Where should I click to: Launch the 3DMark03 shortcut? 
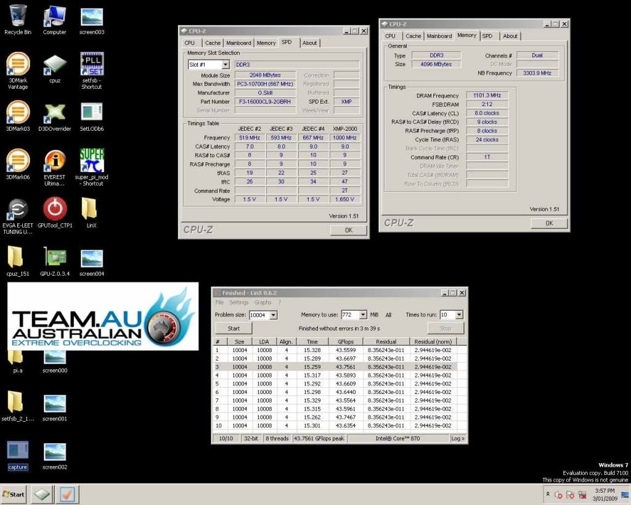pos(17,116)
